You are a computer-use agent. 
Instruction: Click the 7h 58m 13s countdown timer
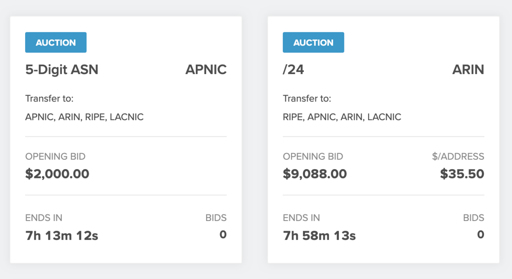coord(320,236)
